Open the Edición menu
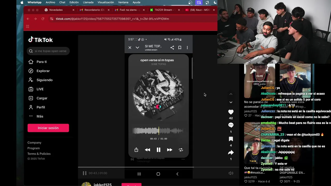 (x=74, y=2)
